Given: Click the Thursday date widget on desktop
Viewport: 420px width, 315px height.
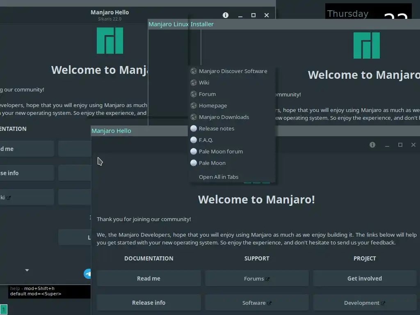Looking at the screenshot, I should (x=368, y=11).
